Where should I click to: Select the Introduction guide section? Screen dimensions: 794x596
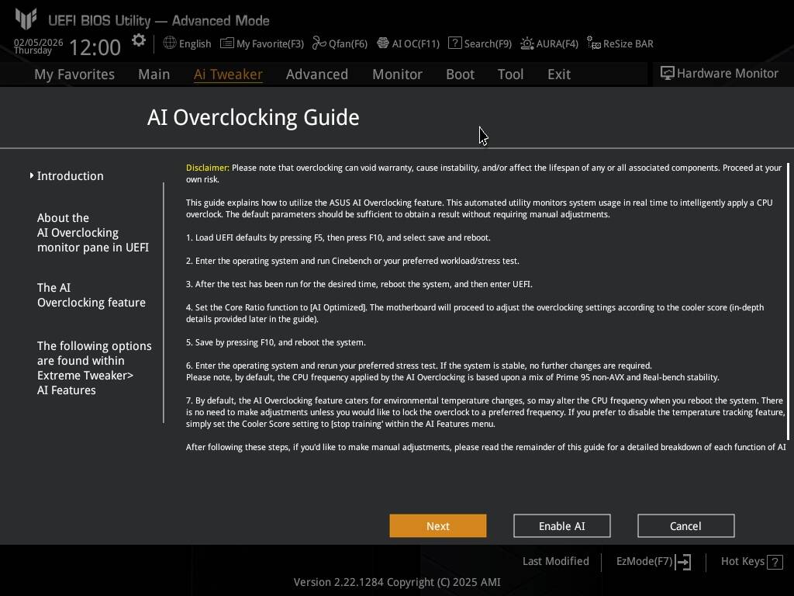[70, 176]
